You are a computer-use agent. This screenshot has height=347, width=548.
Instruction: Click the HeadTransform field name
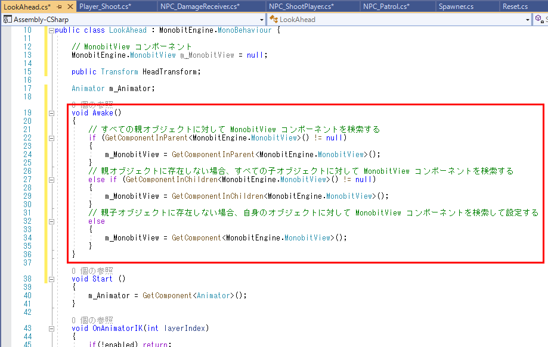pos(169,71)
